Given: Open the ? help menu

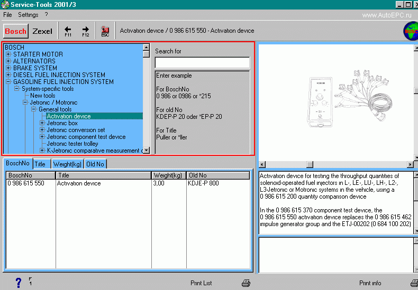Looking at the screenshot, I should (x=46, y=14).
